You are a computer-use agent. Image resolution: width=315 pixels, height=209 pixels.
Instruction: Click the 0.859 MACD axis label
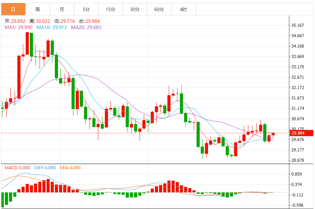tap(297, 174)
